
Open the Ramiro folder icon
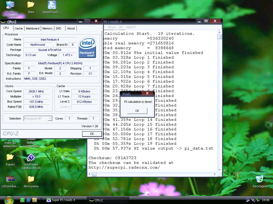point(10,160)
